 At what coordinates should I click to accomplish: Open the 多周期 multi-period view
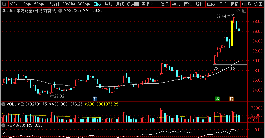pyautogui.click(x=133, y=4)
